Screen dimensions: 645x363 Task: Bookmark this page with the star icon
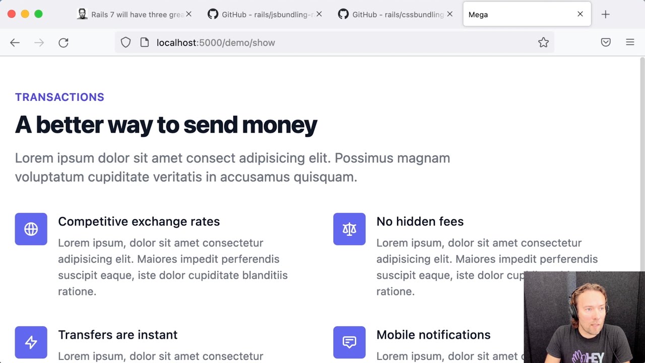543,43
